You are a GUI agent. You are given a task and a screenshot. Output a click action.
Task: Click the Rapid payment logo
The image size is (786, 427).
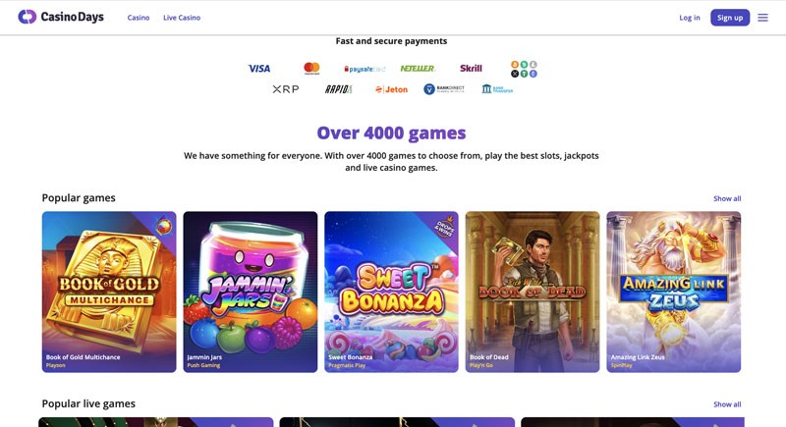338,89
